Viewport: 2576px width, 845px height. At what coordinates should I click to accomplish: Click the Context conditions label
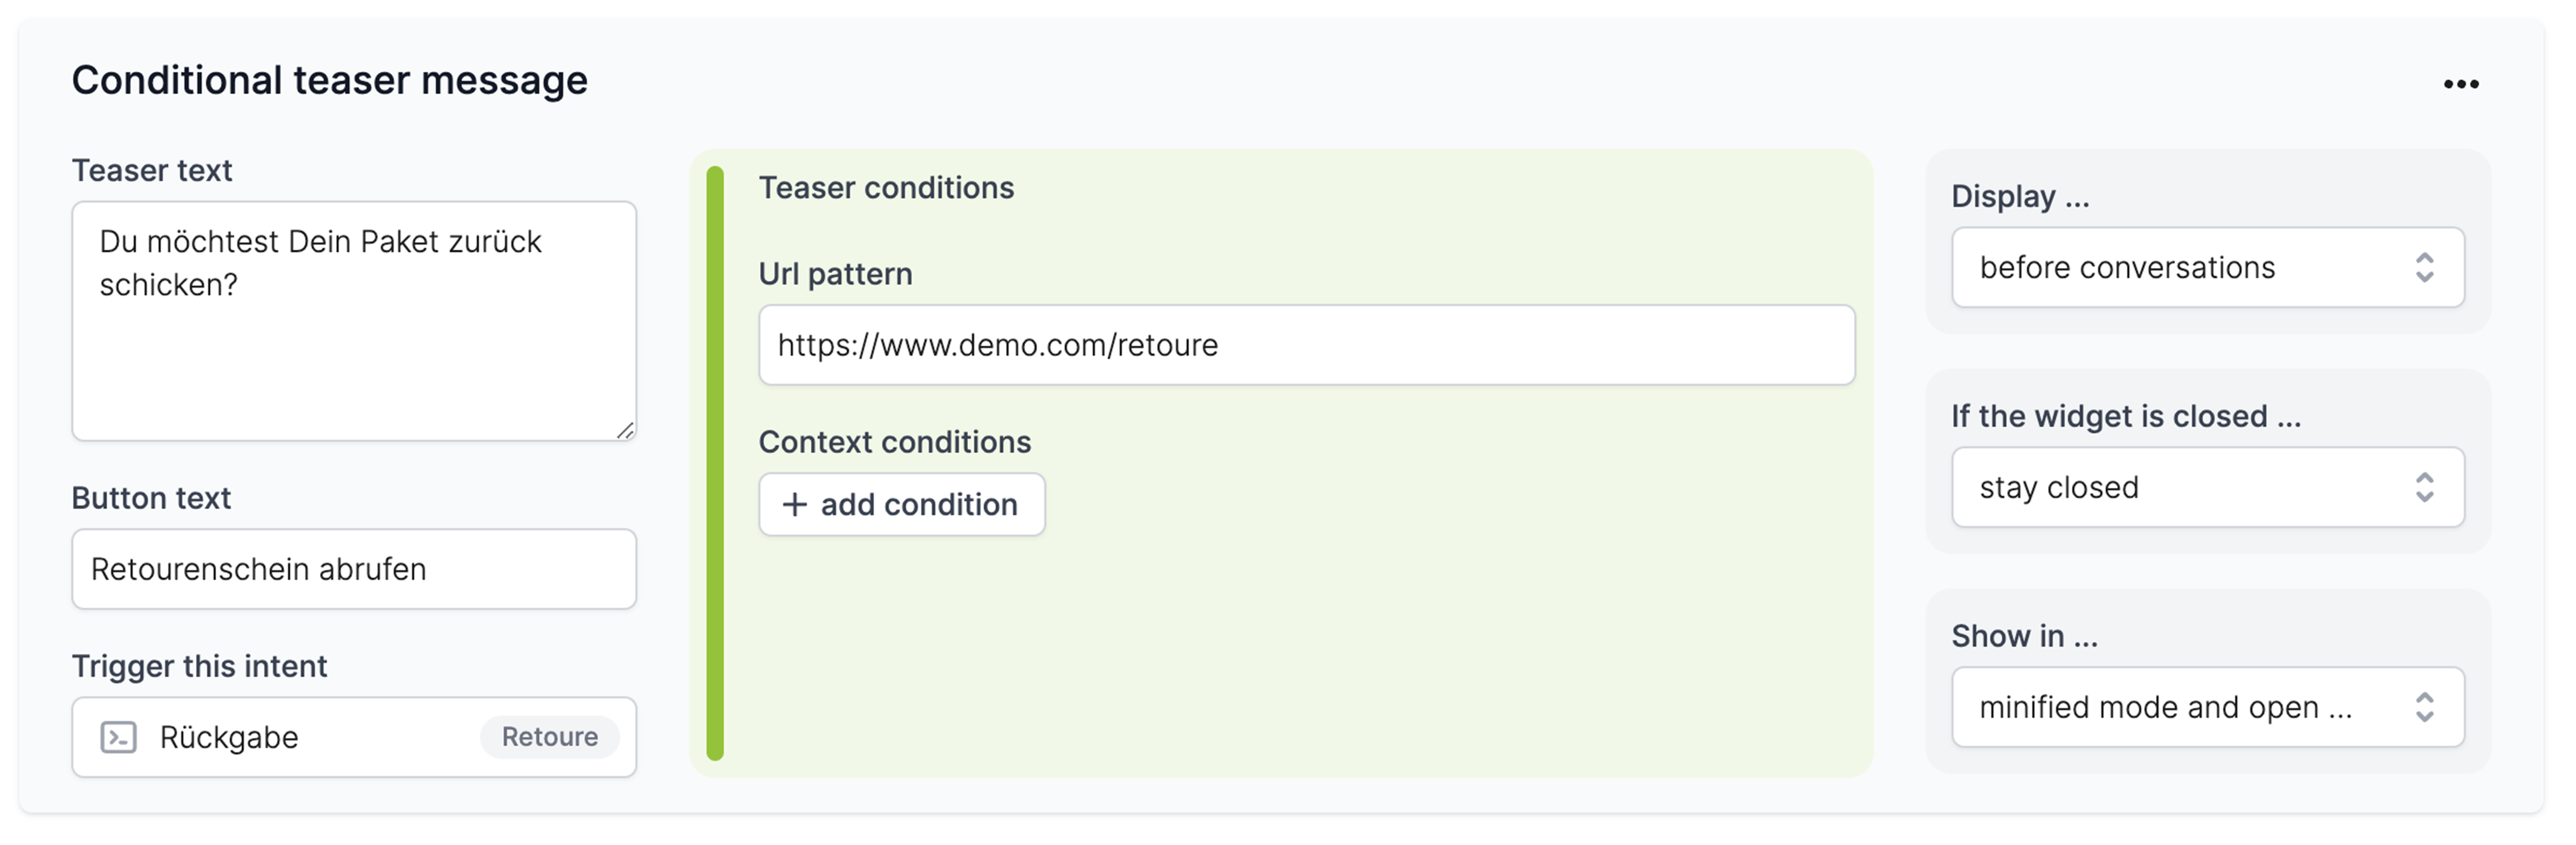[894, 441]
